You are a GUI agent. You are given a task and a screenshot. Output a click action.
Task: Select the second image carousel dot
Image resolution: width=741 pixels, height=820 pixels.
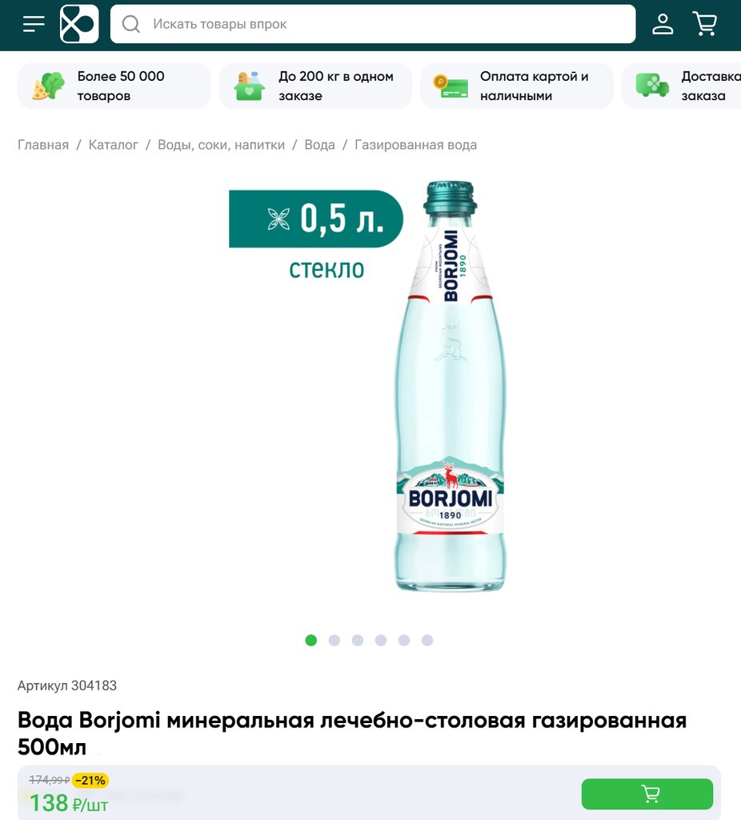tap(334, 640)
